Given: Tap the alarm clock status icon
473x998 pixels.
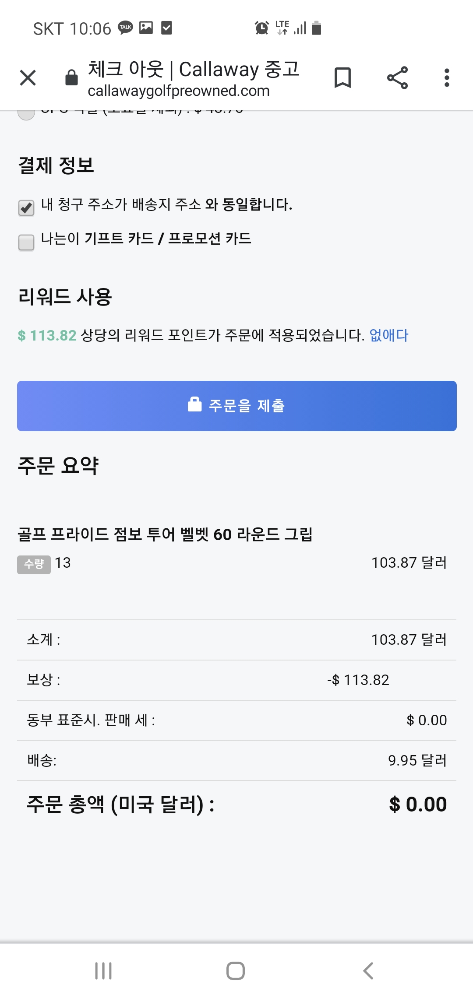Looking at the screenshot, I should [x=261, y=28].
